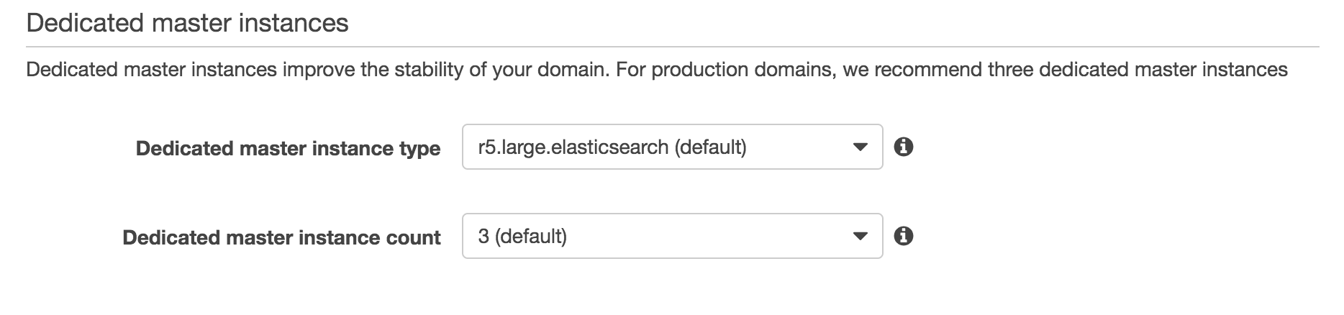Click the 'Dedicated master instance count' label

(281, 237)
